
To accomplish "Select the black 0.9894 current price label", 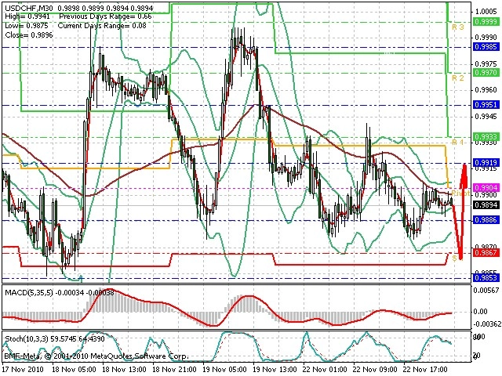I will [x=486, y=205].
